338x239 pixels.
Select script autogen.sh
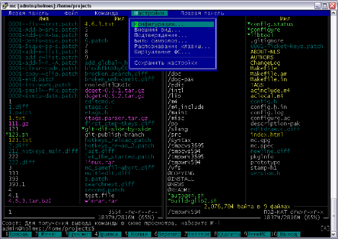pos(186,195)
